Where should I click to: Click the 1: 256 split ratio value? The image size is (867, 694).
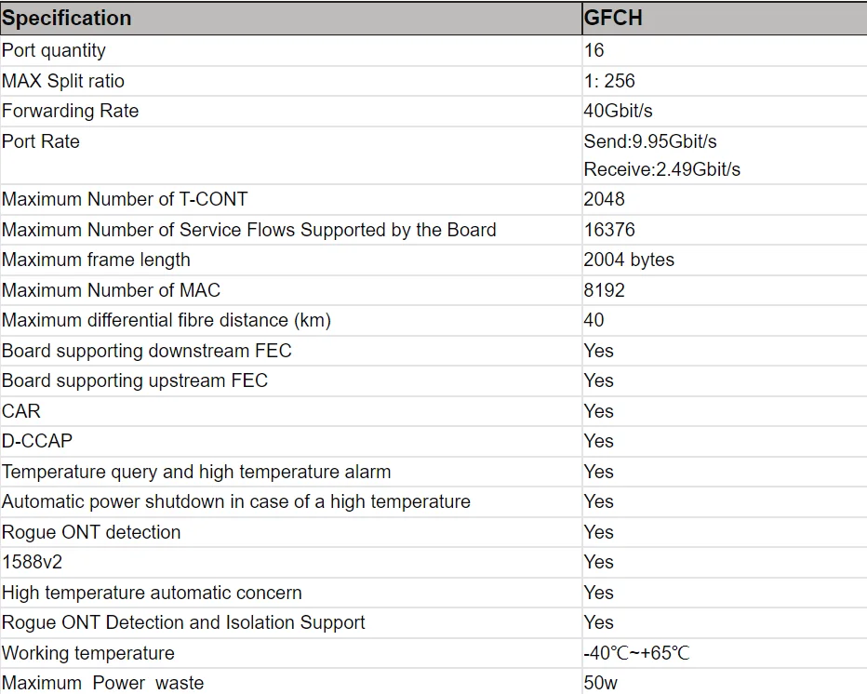[609, 81]
